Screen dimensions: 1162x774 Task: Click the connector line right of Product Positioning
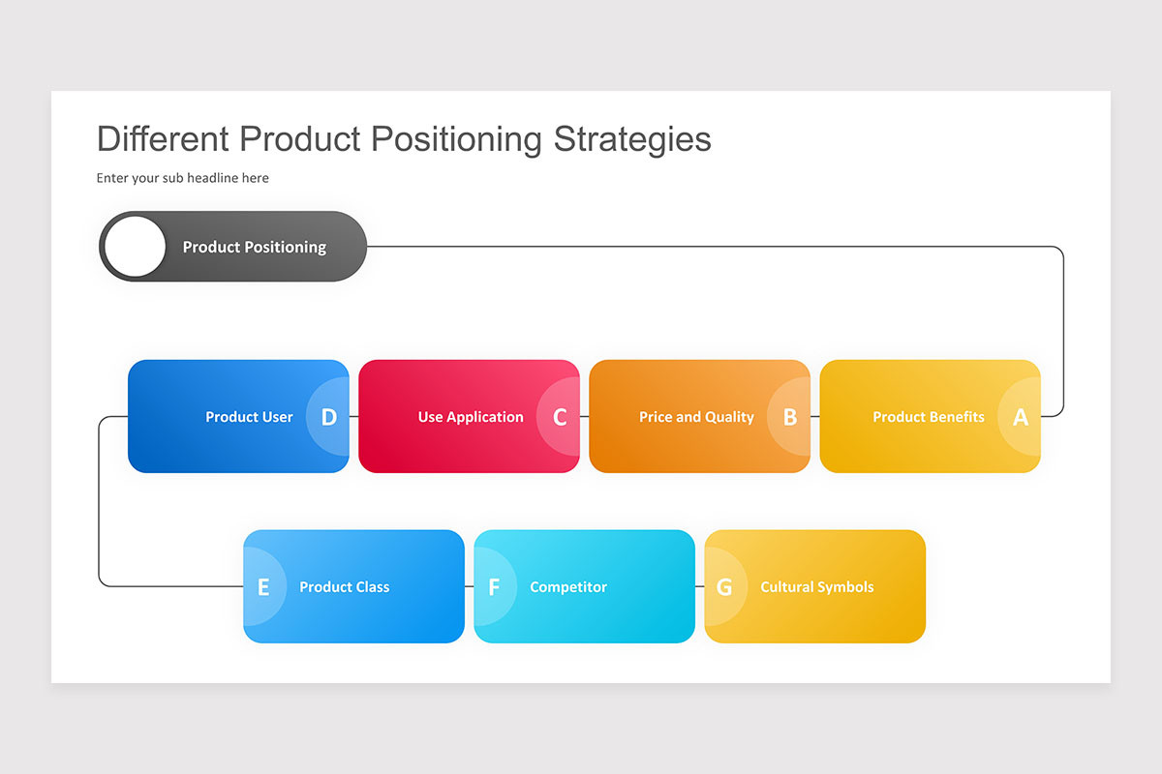[x=715, y=247]
